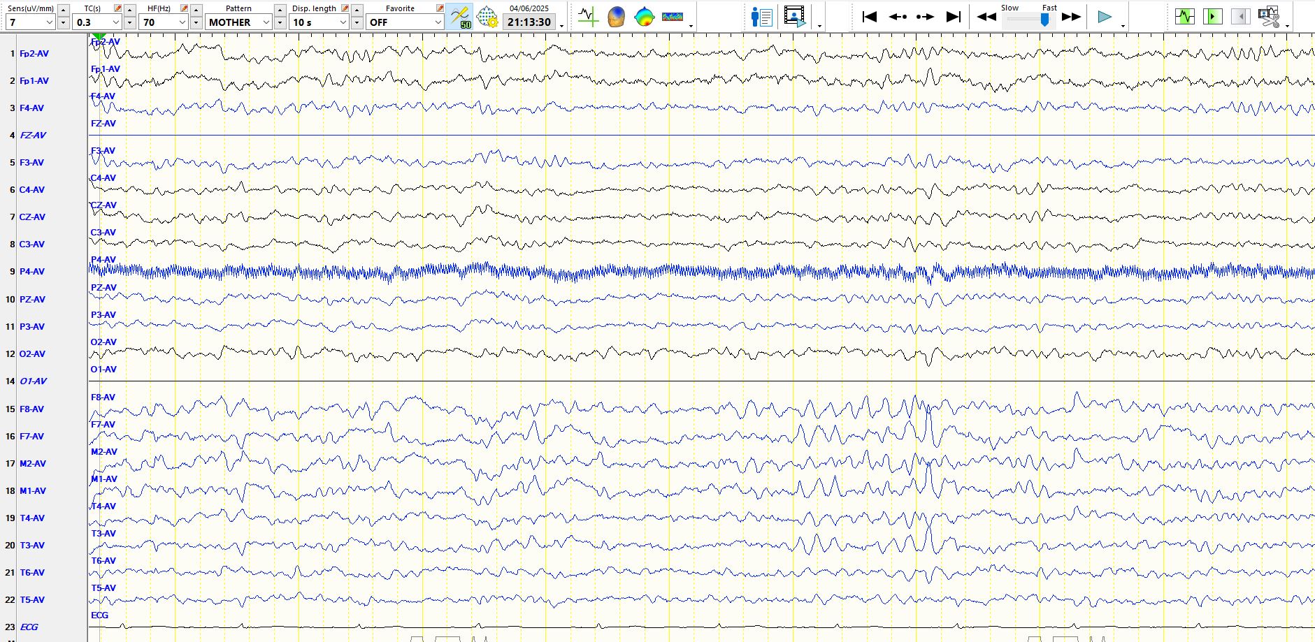Select the F4-AV channel label

[x=31, y=108]
